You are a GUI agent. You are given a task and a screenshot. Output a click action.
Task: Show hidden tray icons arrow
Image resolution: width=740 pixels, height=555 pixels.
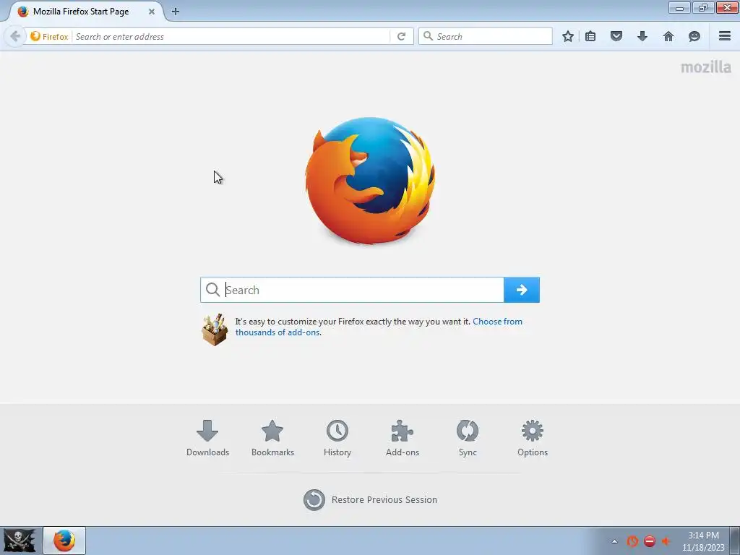point(614,541)
